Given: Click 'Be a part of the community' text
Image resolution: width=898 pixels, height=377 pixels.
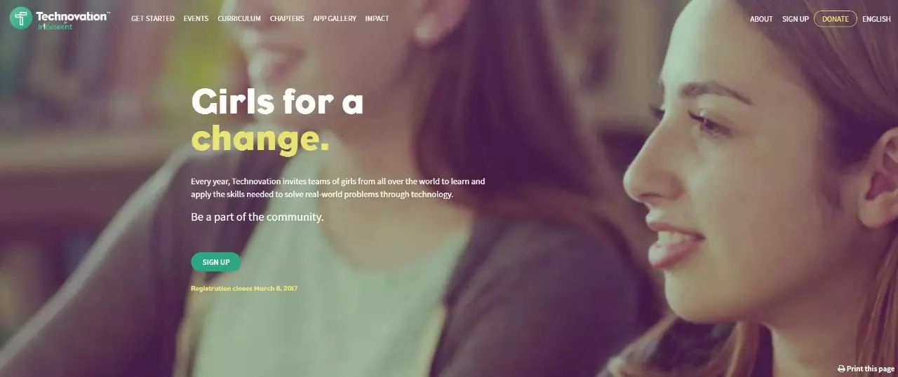Looking at the screenshot, I should [x=257, y=217].
